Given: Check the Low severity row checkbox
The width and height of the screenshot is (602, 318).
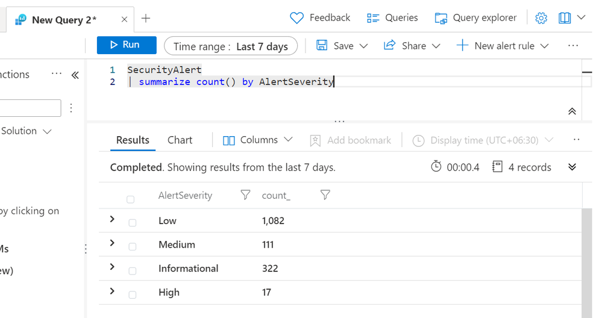Looking at the screenshot, I should 133,223.
